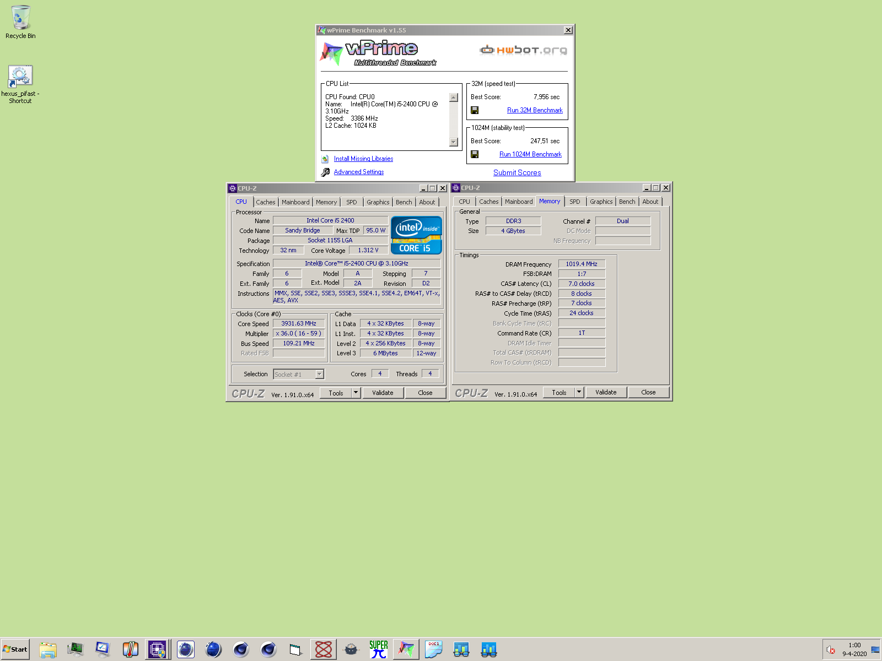Open the About tab in left CPU-Z
The height and width of the screenshot is (661, 882).
427,202
